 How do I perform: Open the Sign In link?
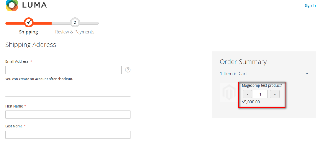tap(310, 6)
